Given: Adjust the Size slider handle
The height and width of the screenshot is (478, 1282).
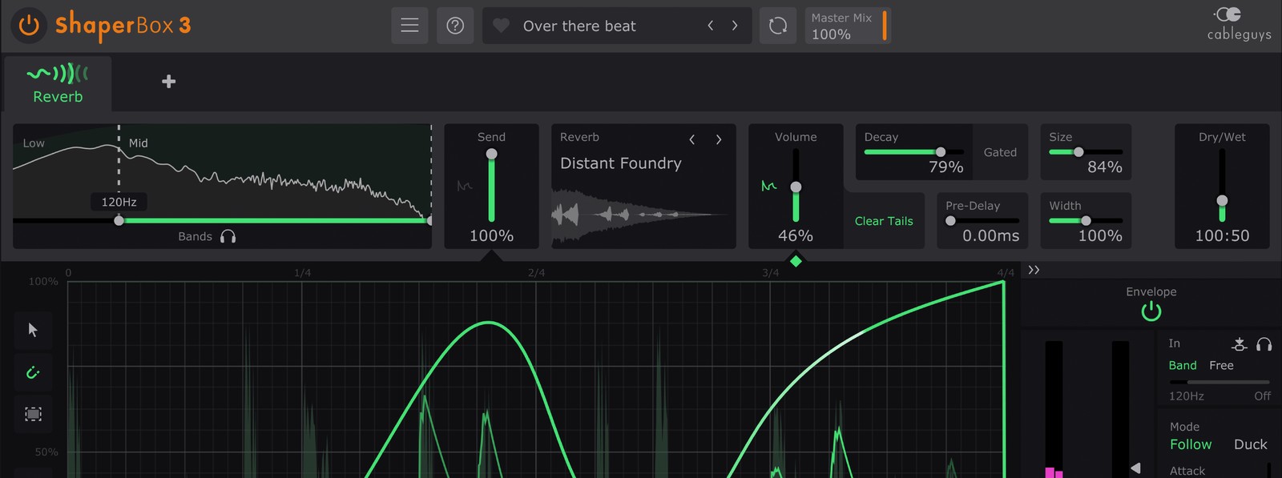Looking at the screenshot, I should pos(1078,151).
